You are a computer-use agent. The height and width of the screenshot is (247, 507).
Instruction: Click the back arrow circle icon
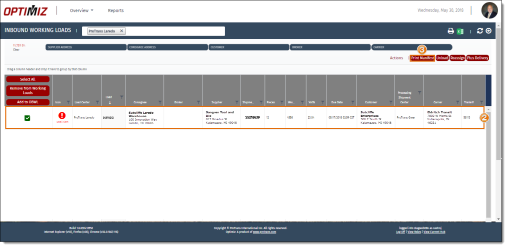(x=488, y=31)
